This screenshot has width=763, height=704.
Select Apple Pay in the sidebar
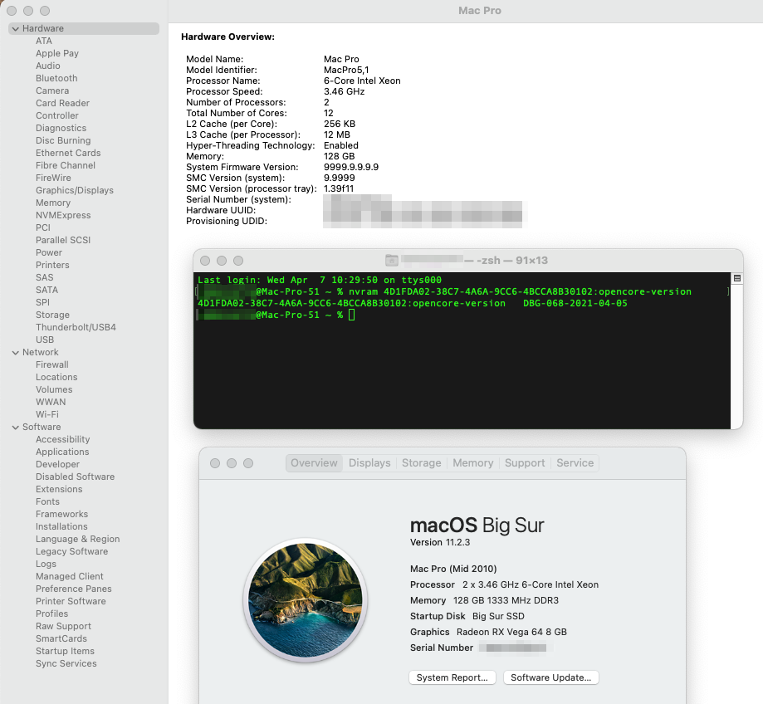[57, 53]
